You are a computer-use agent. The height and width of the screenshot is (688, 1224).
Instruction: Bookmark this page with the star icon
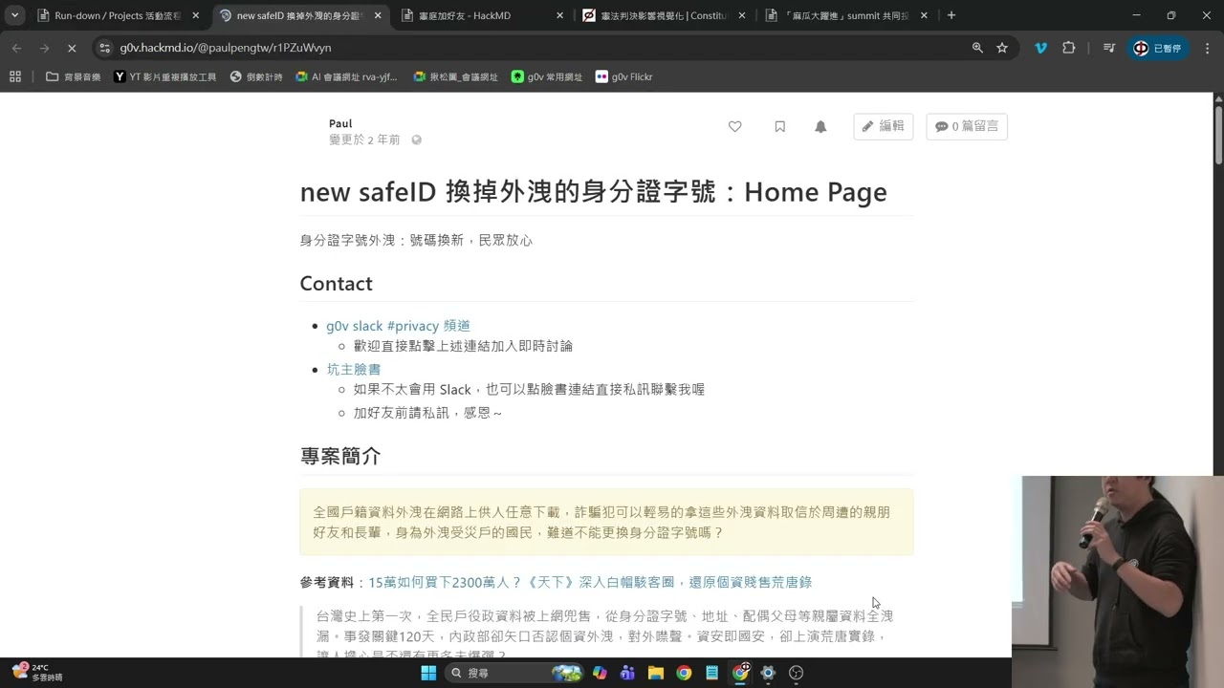(x=1001, y=48)
